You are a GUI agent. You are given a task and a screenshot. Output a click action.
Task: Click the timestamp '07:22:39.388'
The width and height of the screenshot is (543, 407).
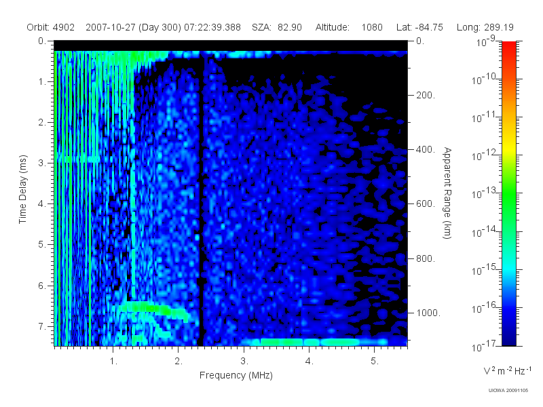(212, 27)
